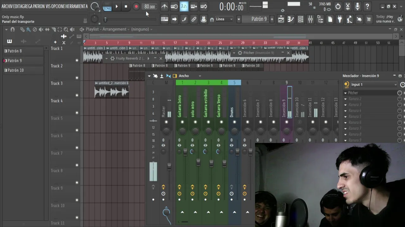Mute Track 3 in the playlist
The height and width of the screenshot is (227, 405).
[x=77, y=95]
